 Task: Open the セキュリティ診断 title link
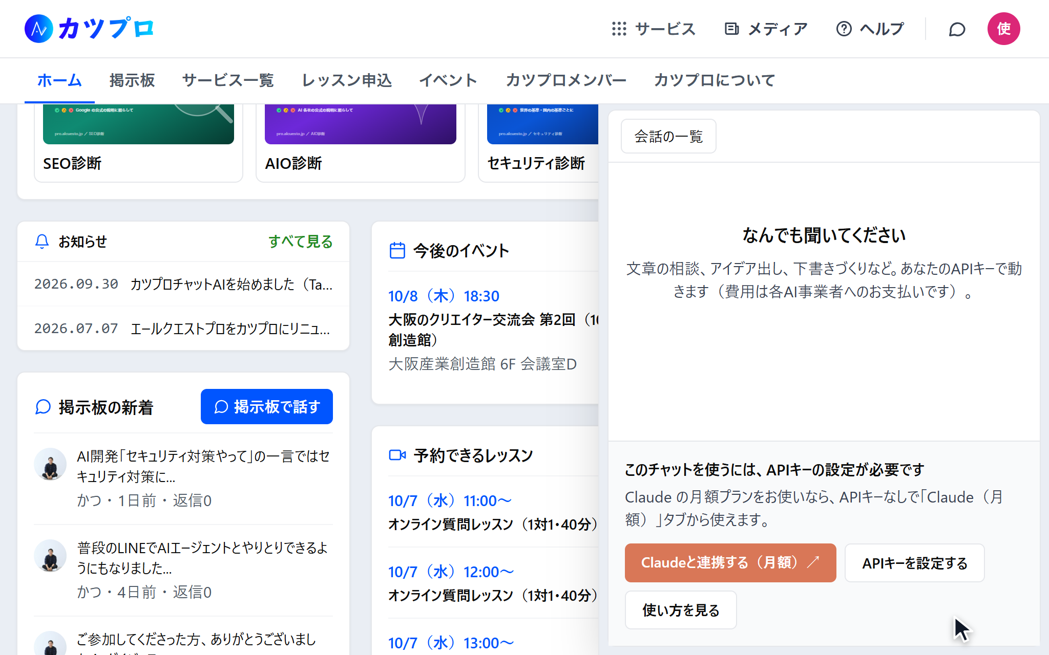coord(536,163)
